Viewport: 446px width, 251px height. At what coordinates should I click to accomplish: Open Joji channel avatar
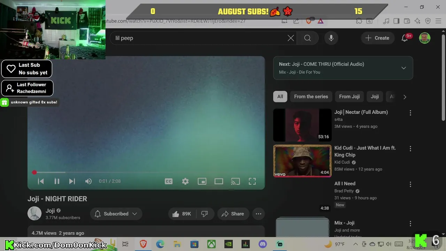(34, 214)
